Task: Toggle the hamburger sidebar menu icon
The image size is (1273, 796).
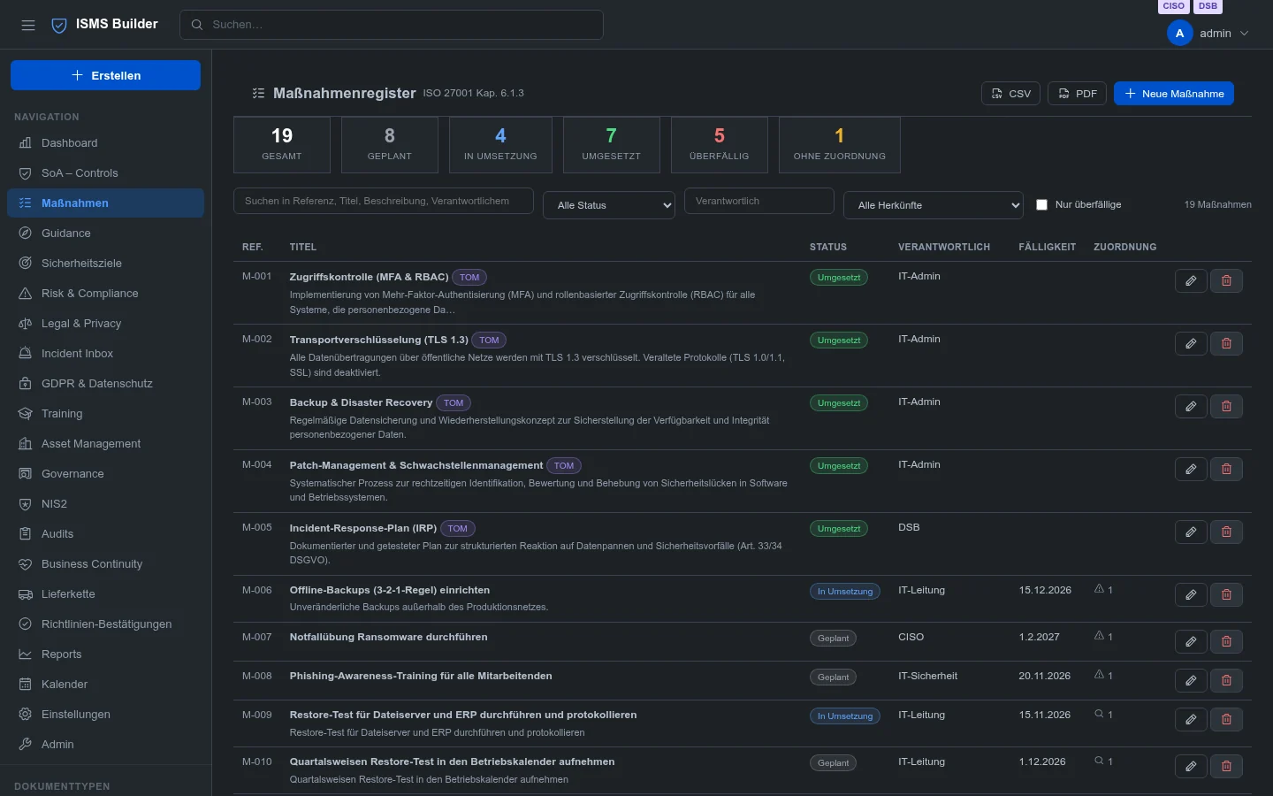Action: point(28,25)
